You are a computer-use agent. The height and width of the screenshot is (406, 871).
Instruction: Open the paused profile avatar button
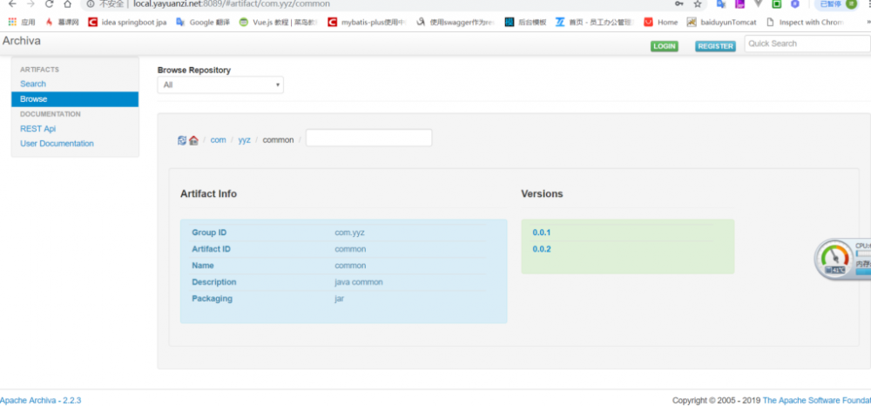tap(839, 3)
